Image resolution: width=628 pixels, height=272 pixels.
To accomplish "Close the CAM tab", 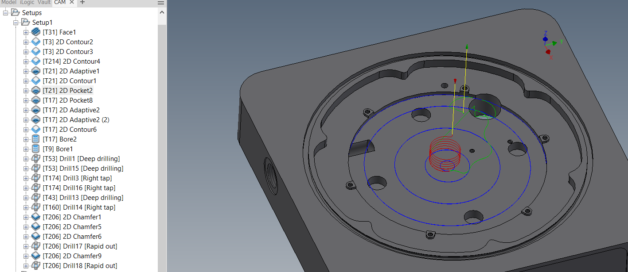I will [x=72, y=2].
